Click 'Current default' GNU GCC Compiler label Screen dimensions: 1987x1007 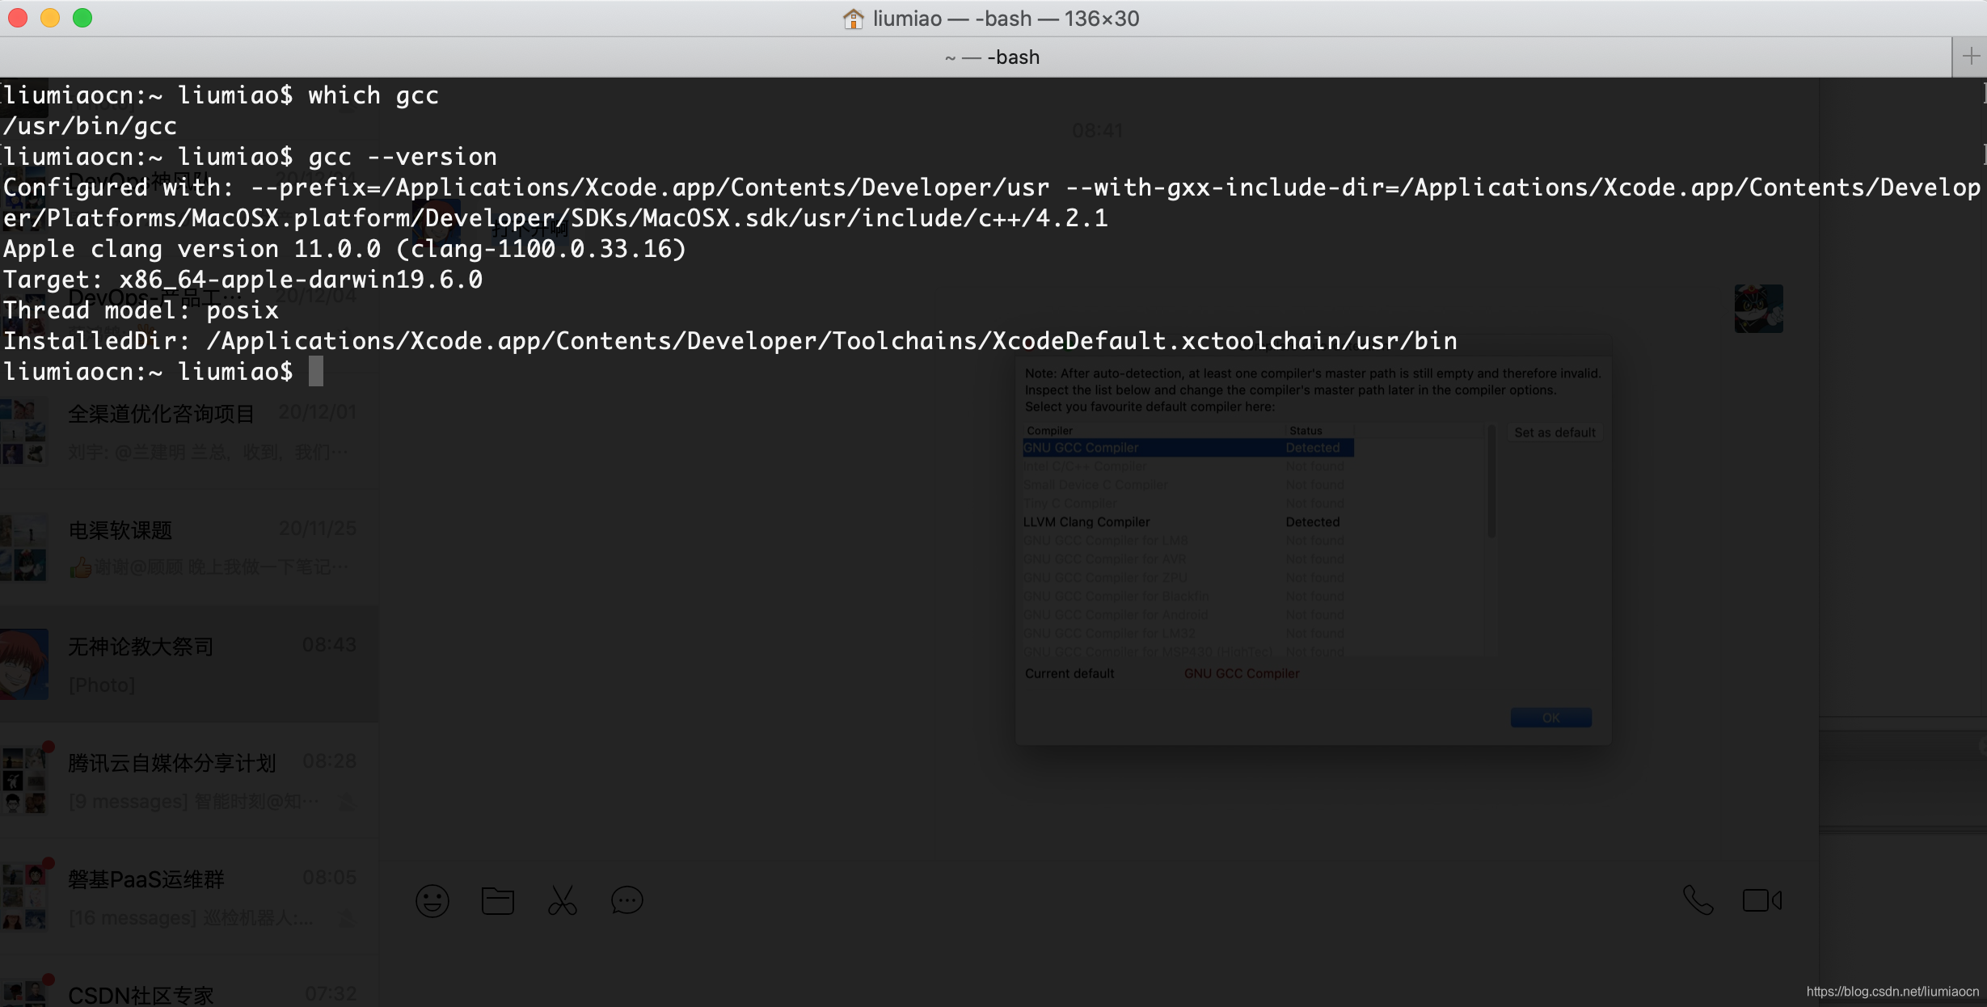(1242, 673)
